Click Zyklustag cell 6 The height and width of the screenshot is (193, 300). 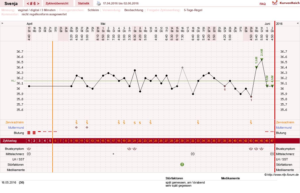tap(55, 141)
